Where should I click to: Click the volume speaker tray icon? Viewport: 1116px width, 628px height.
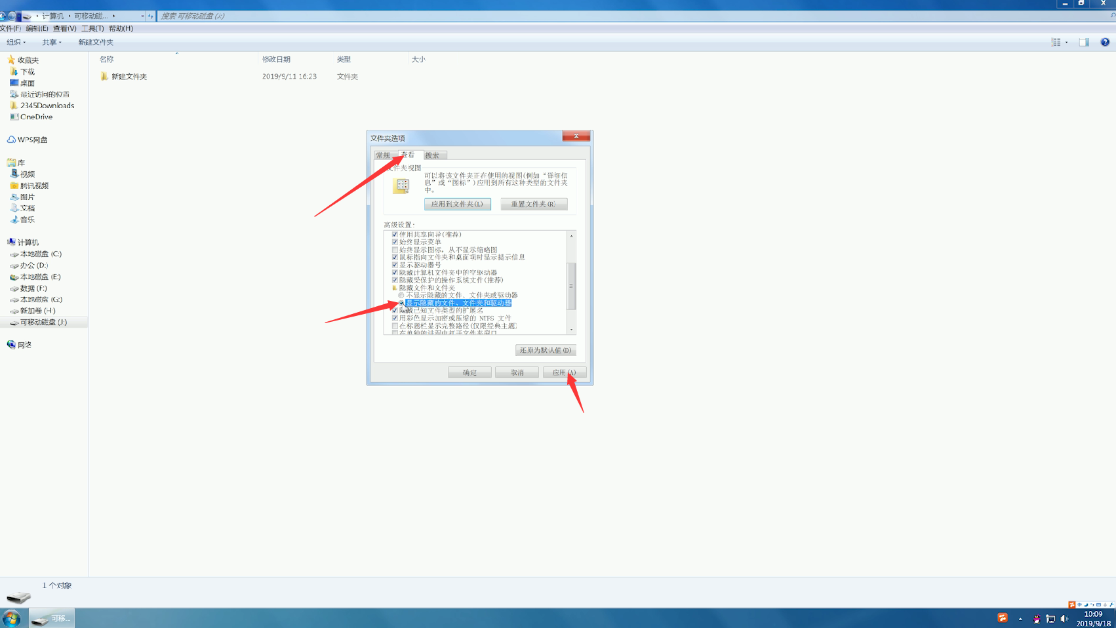click(x=1064, y=619)
